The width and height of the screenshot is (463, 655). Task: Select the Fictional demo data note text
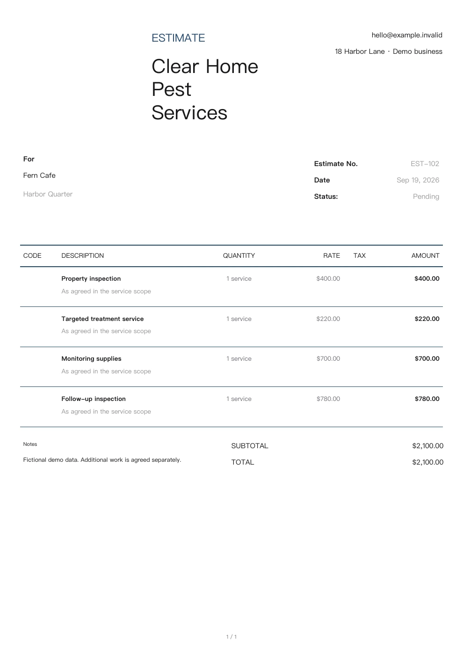[102, 460]
